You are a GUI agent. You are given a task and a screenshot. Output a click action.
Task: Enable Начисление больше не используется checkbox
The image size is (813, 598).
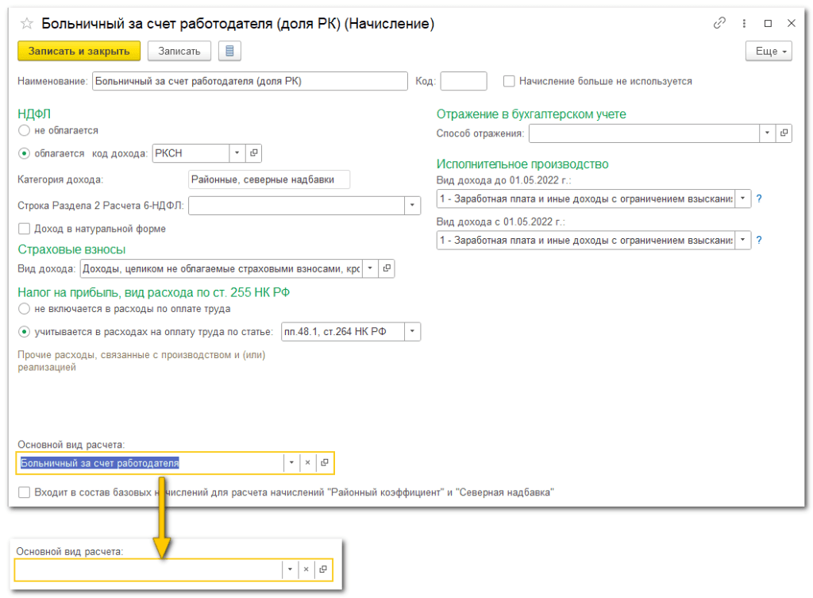coord(510,81)
